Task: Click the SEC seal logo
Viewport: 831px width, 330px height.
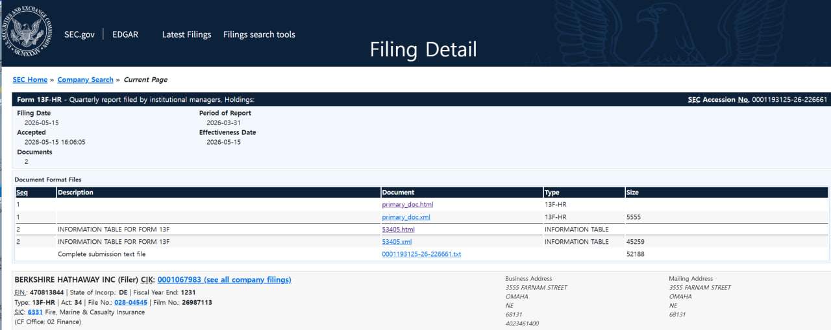Action: point(27,31)
